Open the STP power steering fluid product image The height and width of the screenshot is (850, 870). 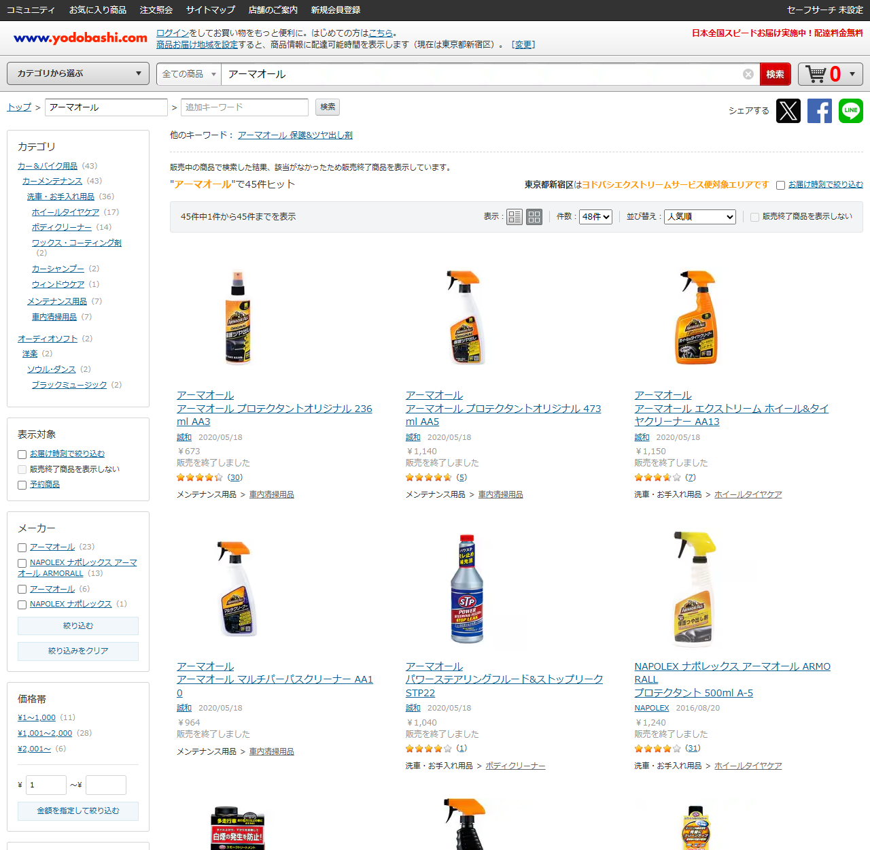point(467,589)
